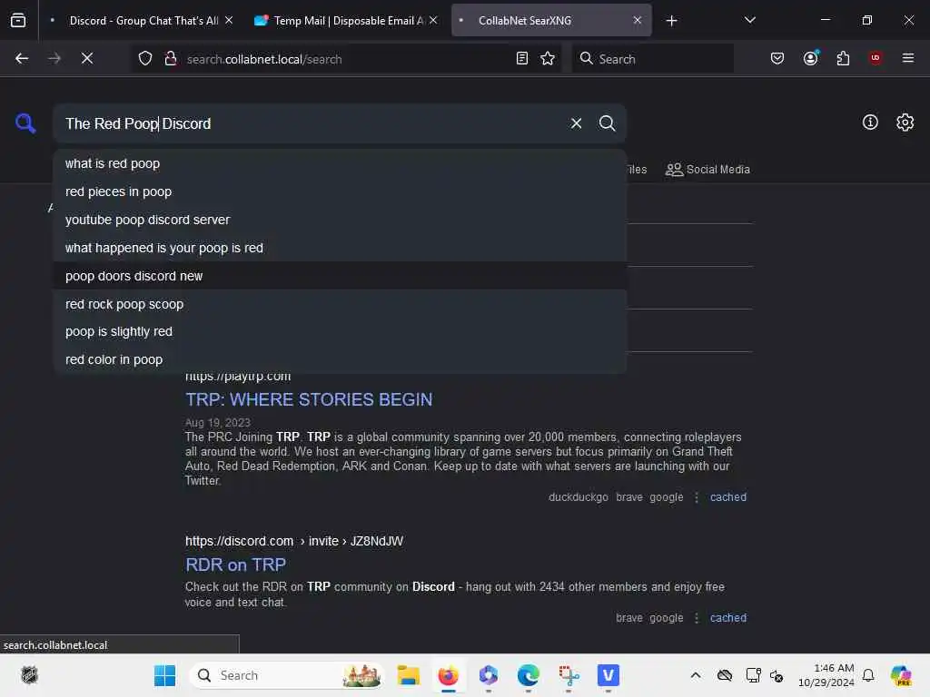Choose suggestion 'red rock poop scoop'
Screen dimensions: 930x697
(x=340, y=304)
